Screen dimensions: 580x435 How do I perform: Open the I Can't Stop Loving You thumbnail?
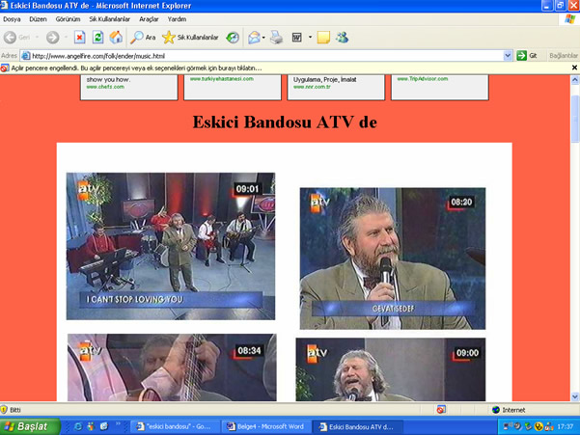tap(170, 246)
